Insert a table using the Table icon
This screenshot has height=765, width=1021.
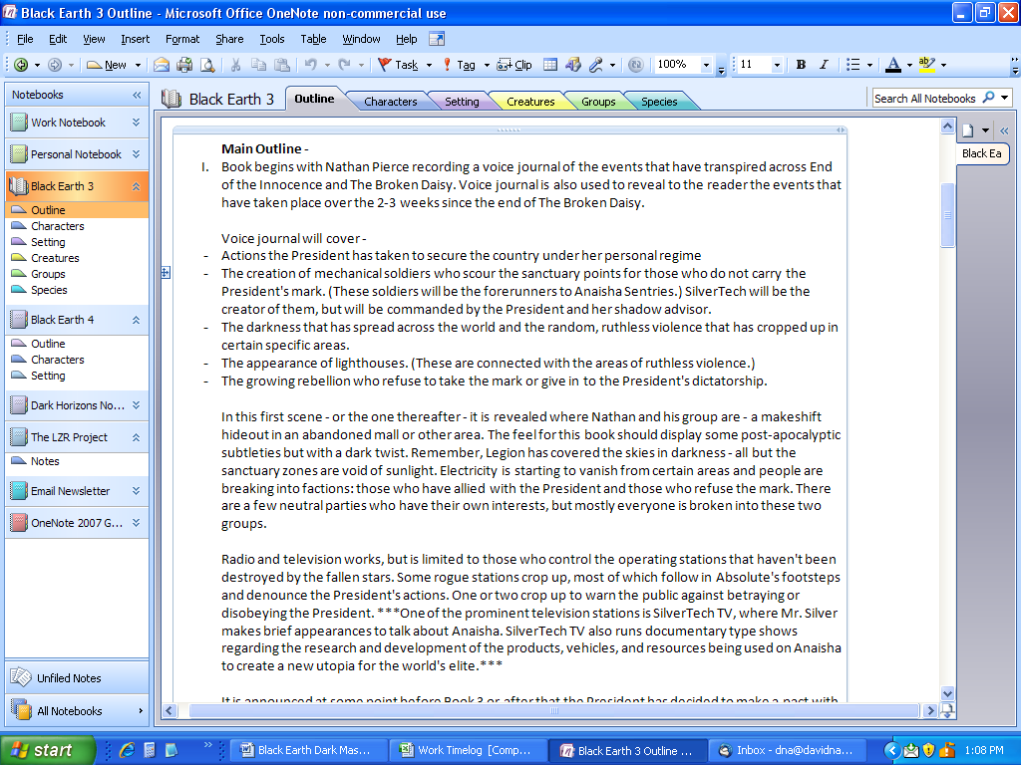click(551, 64)
